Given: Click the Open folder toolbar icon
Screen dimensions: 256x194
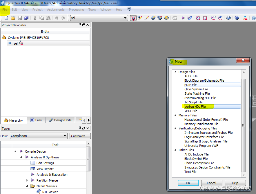Looking at the screenshot, I should point(13,18).
